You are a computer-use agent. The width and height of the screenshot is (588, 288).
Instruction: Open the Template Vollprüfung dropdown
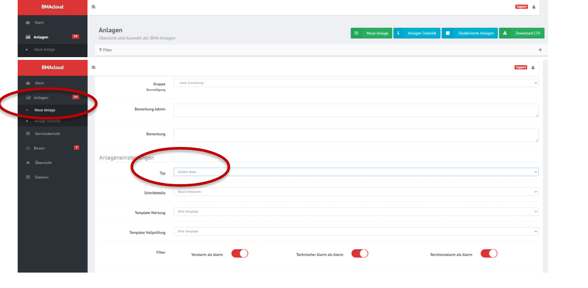click(356, 232)
